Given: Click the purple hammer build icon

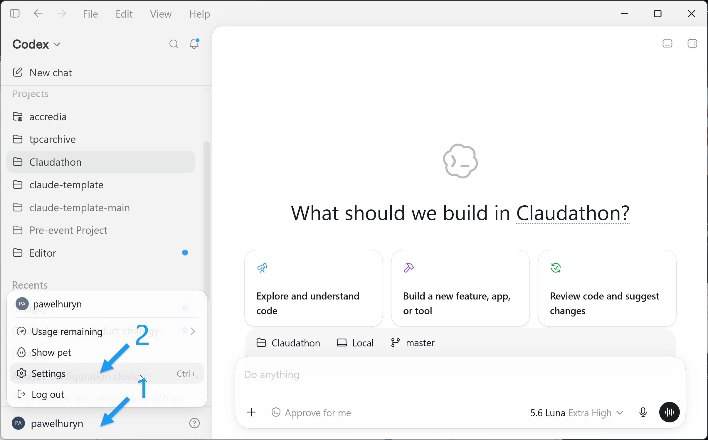Looking at the screenshot, I should [x=409, y=268].
